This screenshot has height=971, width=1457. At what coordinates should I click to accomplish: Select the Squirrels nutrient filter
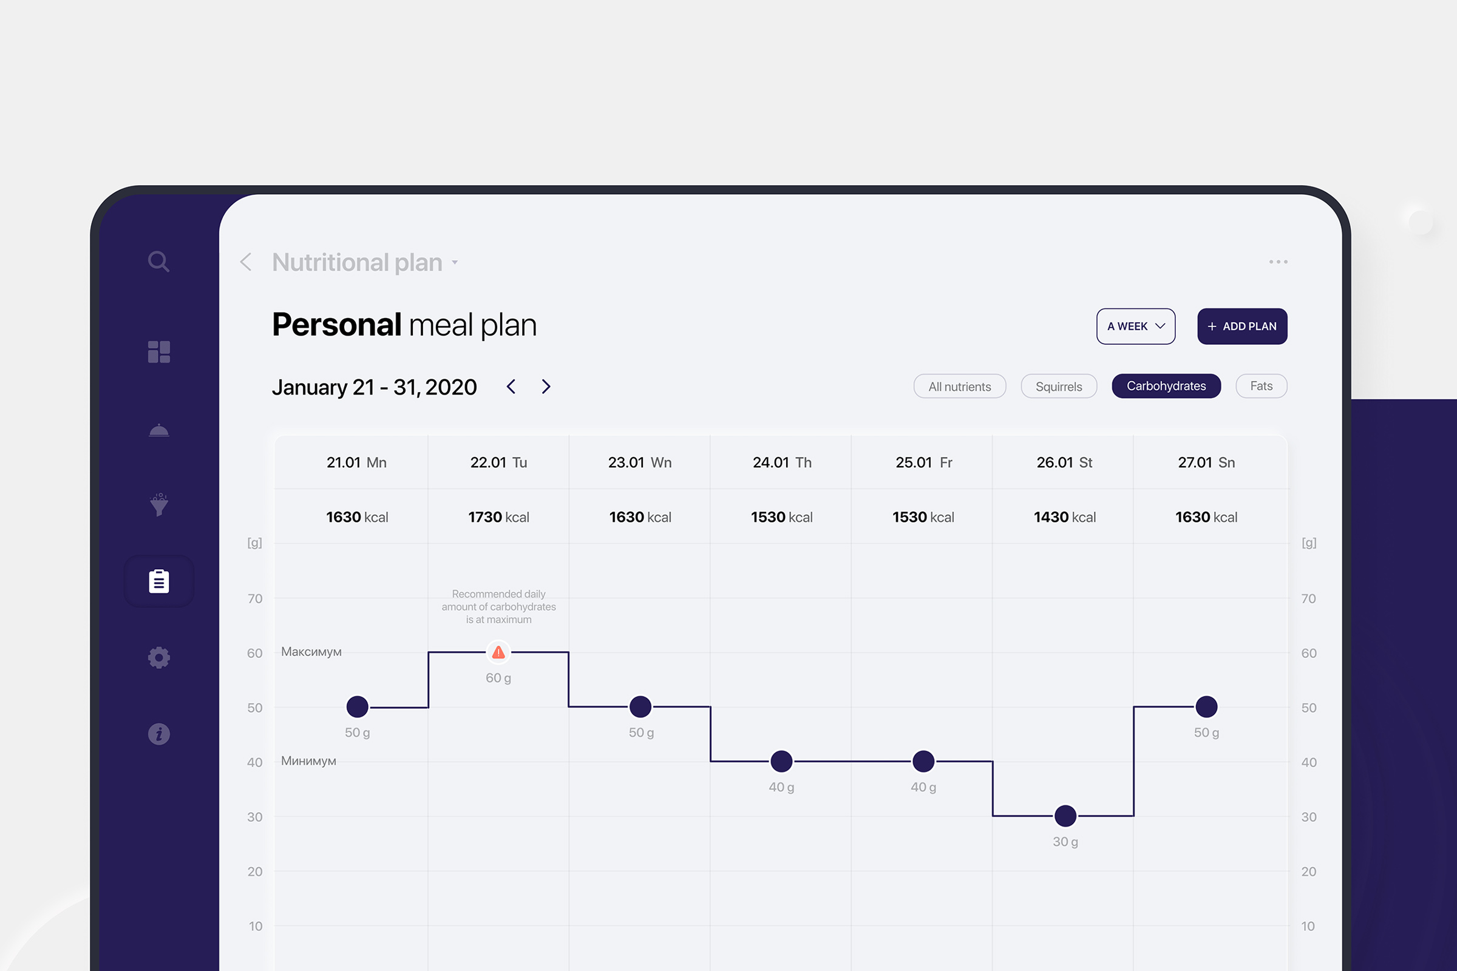pyautogui.click(x=1059, y=387)
